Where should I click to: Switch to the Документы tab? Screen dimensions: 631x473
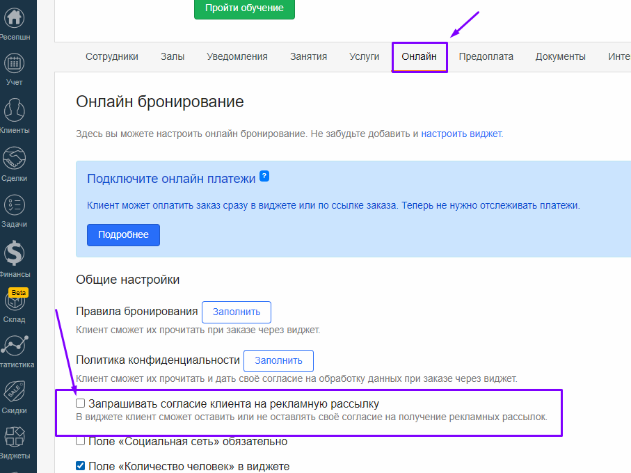point(560,57)
